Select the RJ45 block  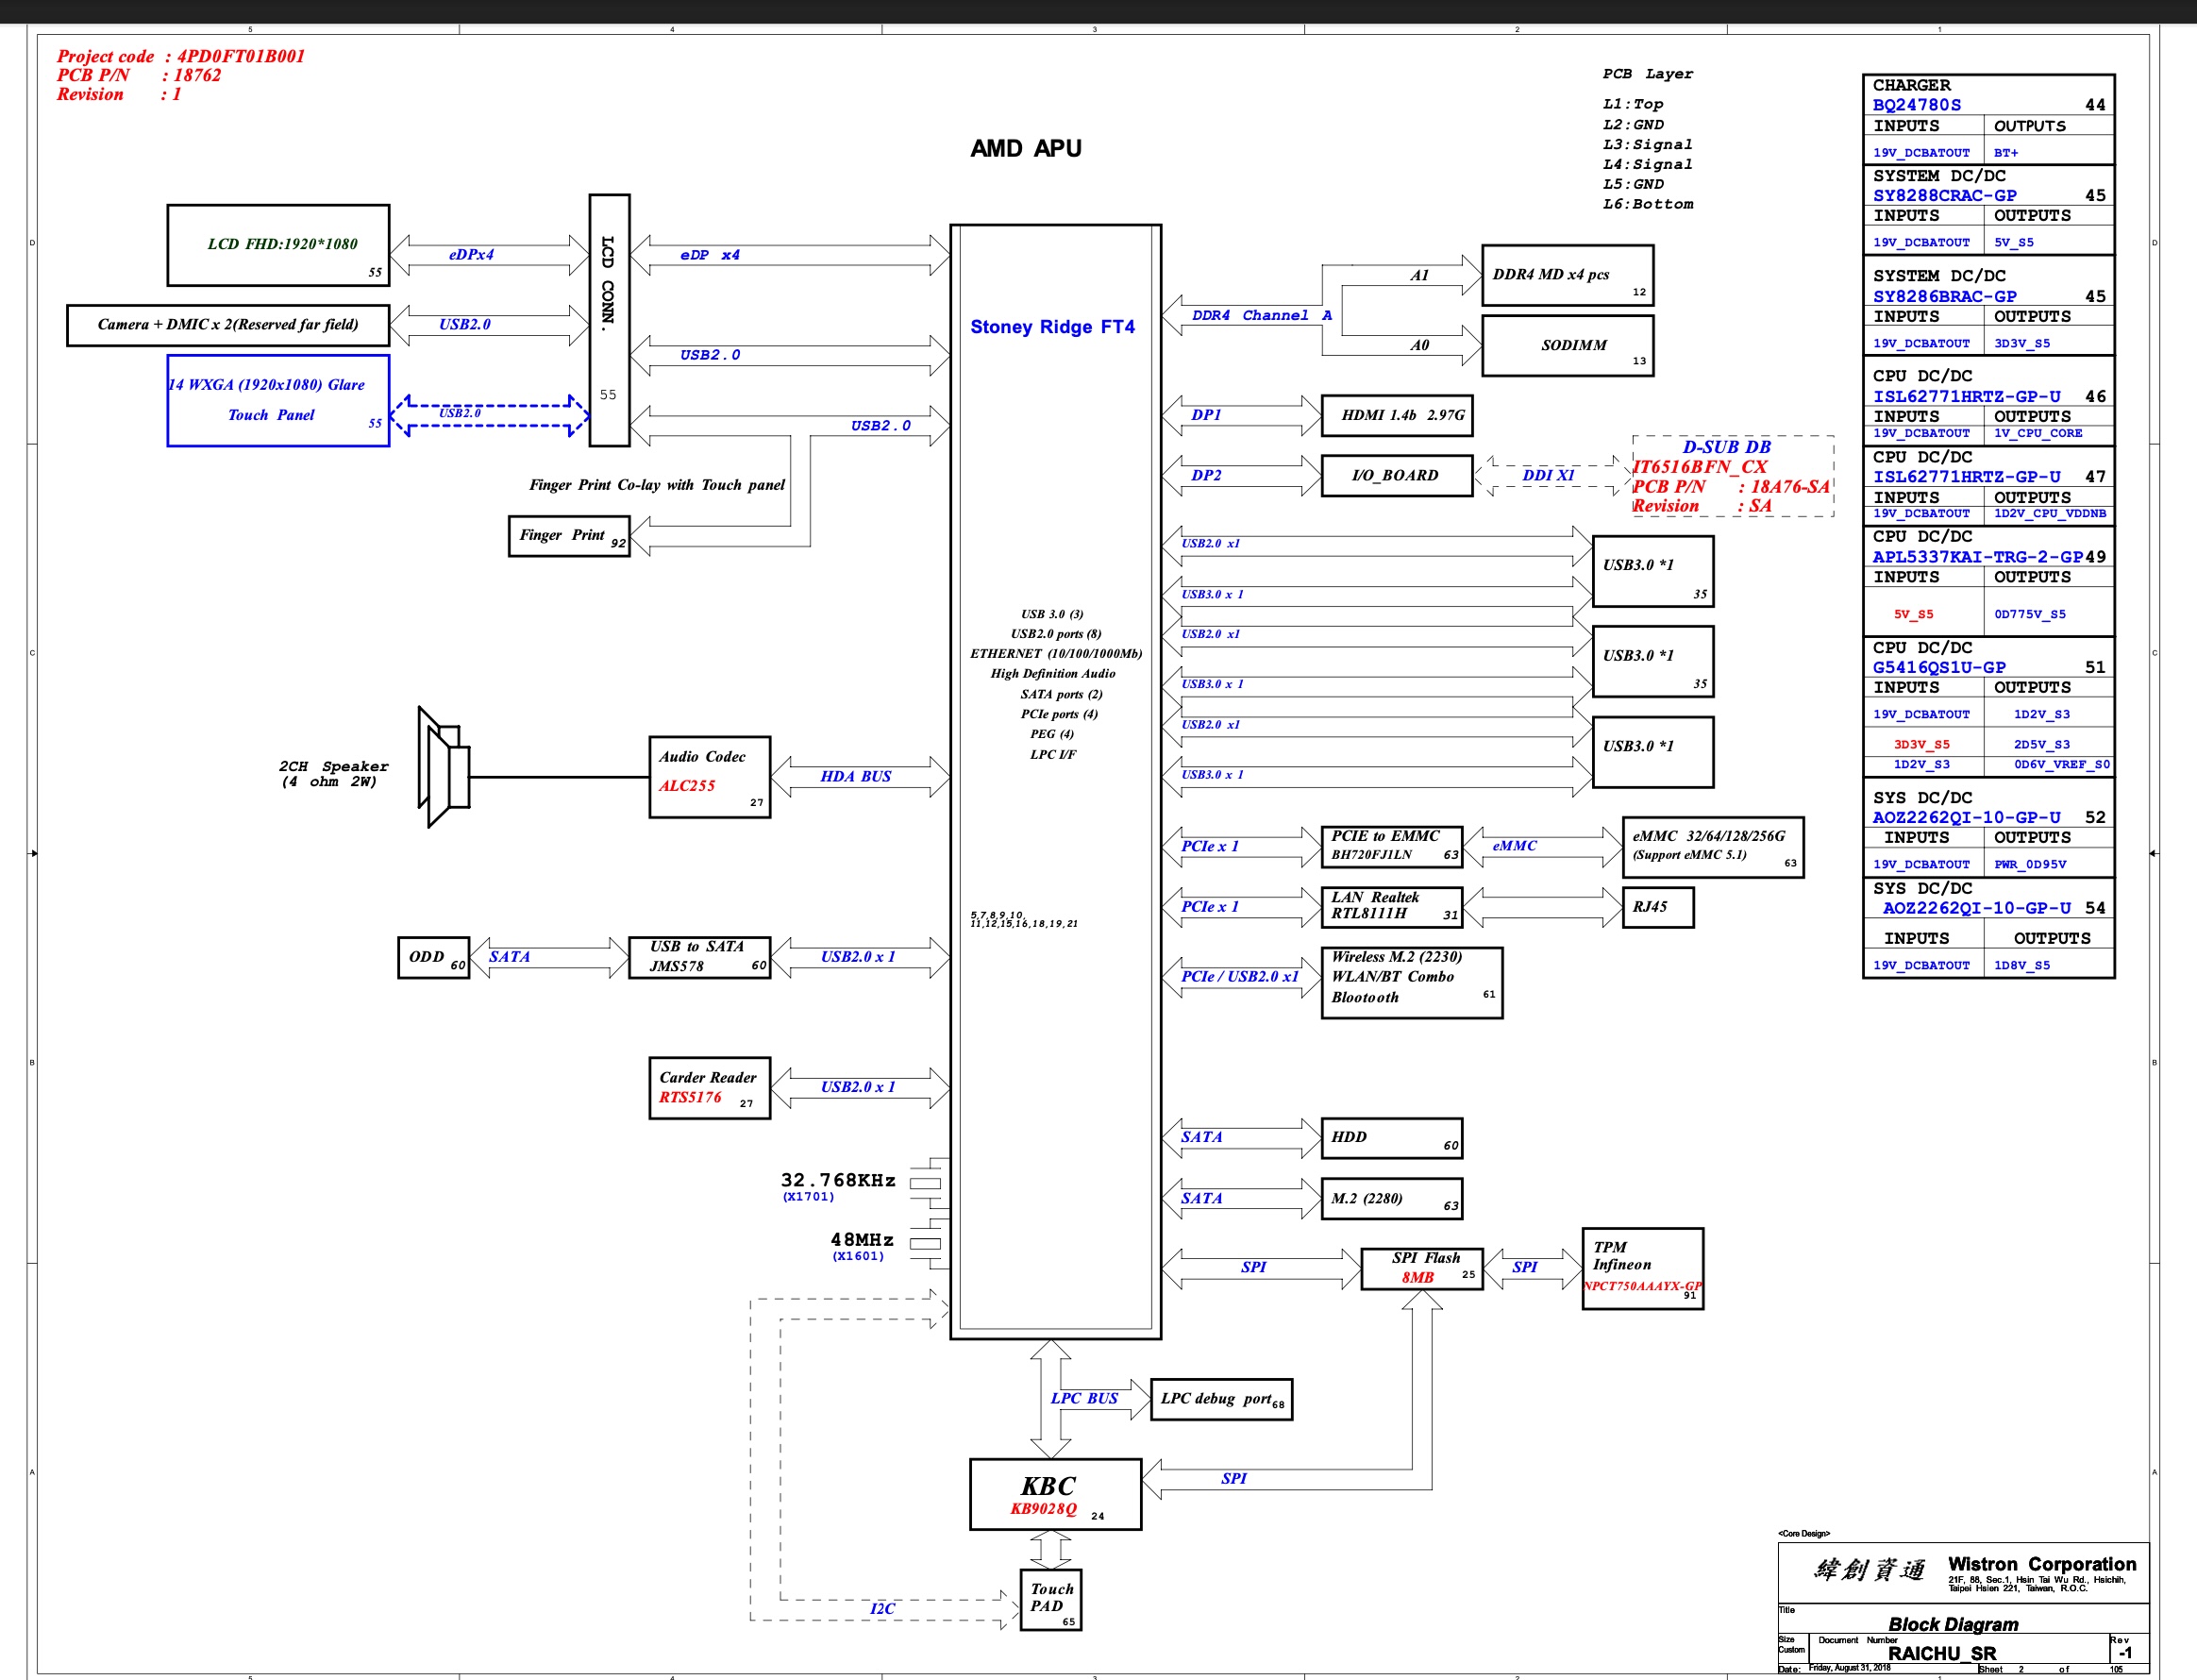[x=1657, y=907]
